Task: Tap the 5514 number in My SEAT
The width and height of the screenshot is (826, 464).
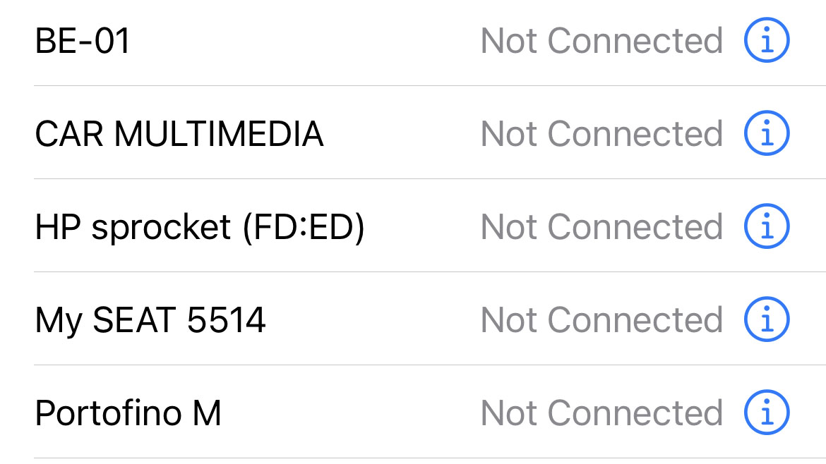Action: click(227, 320)
